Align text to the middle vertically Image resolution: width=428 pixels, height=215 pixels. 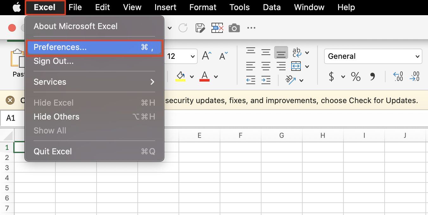(x=266, y=52)
